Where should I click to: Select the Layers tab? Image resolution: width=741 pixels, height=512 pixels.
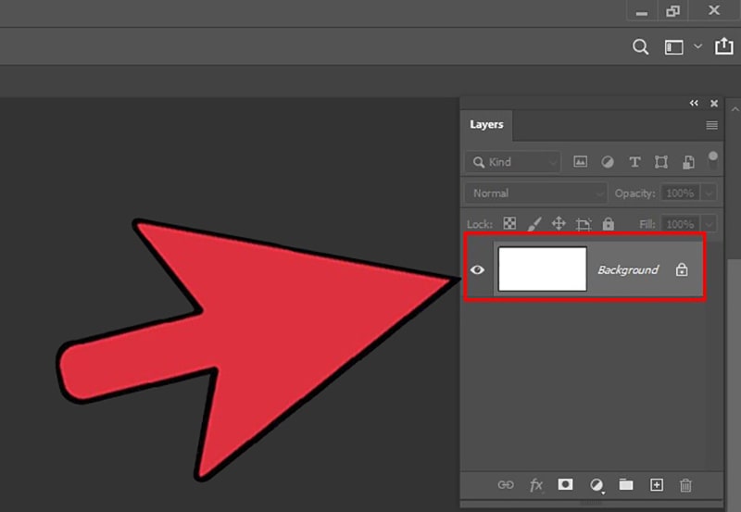point(486,125)
